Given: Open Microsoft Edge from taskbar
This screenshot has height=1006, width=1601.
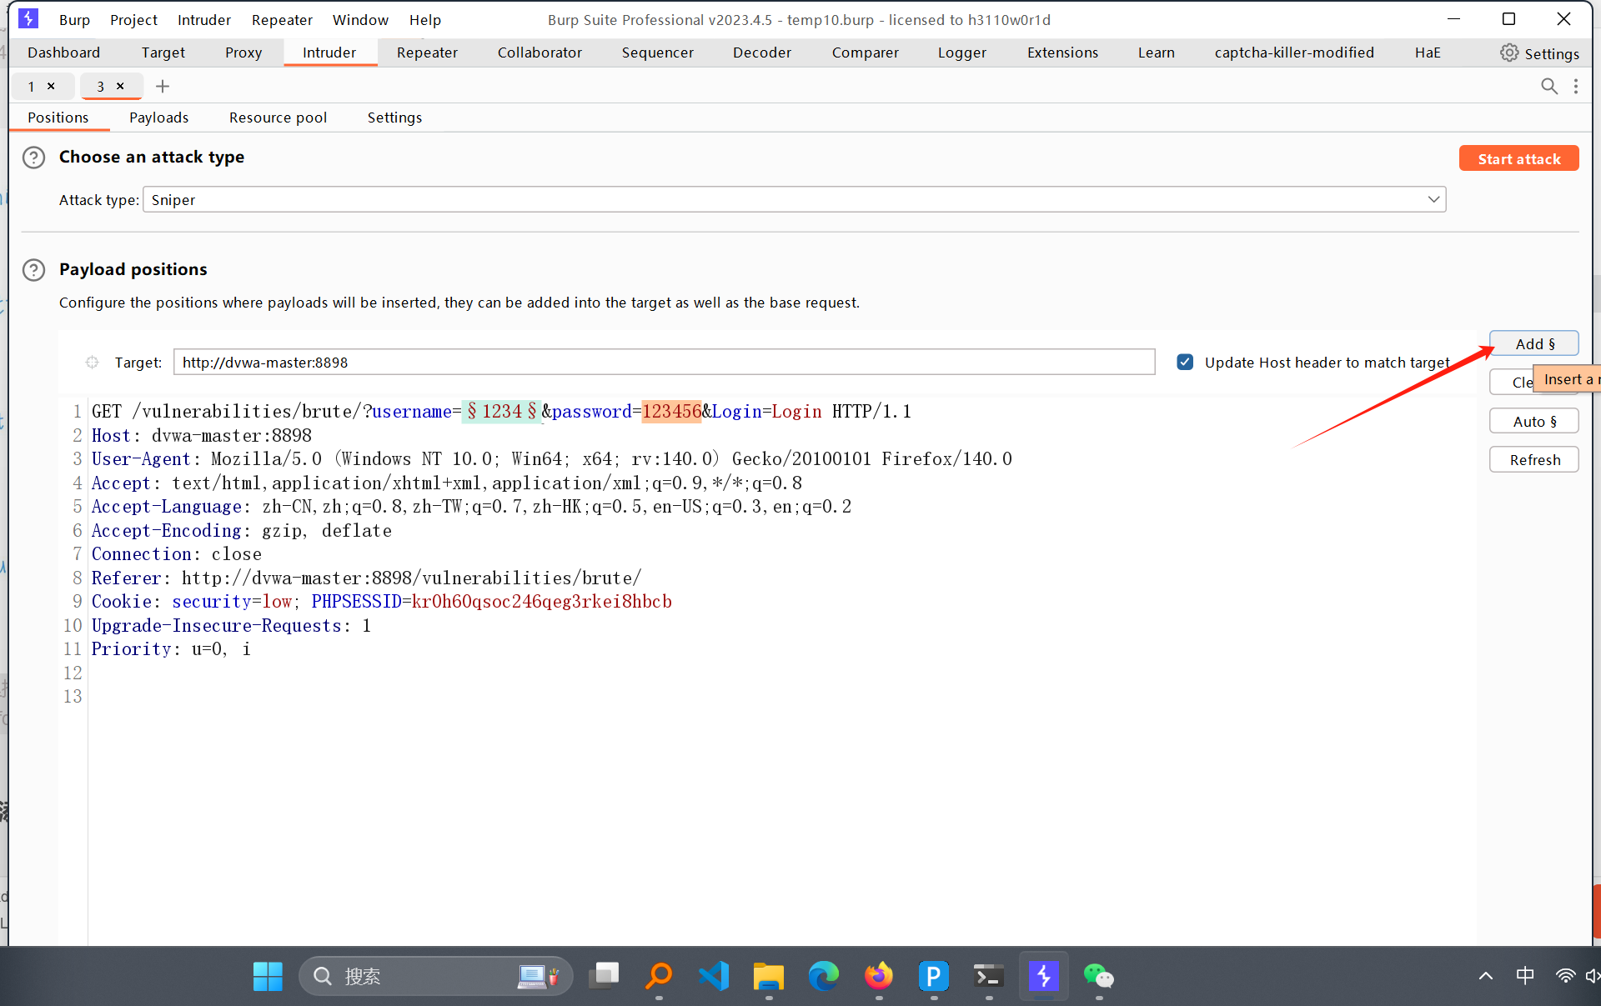Looking at the screenshot, I should coord(823,976).
